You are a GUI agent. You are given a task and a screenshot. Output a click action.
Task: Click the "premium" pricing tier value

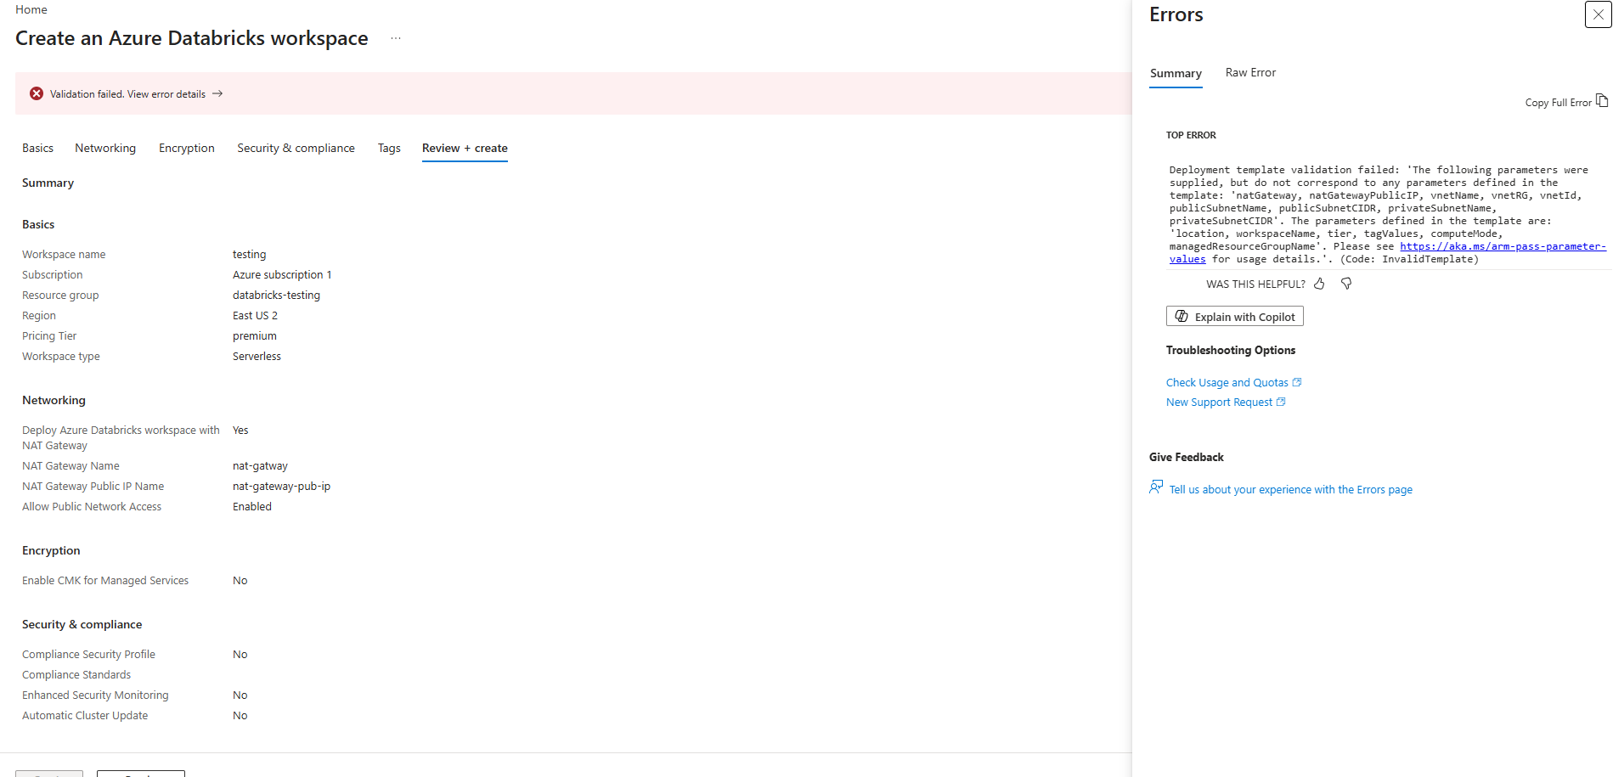click(x=255, y=336)
